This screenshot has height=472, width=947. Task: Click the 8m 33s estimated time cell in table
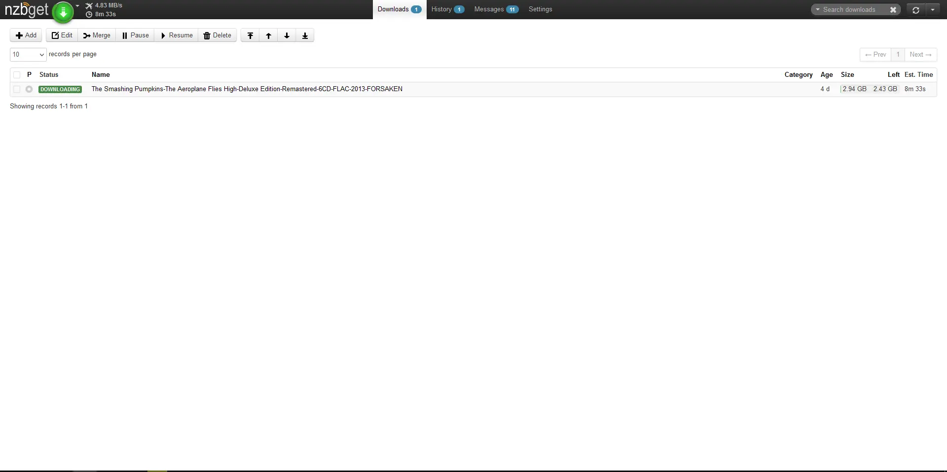click(x=915, y=89)
